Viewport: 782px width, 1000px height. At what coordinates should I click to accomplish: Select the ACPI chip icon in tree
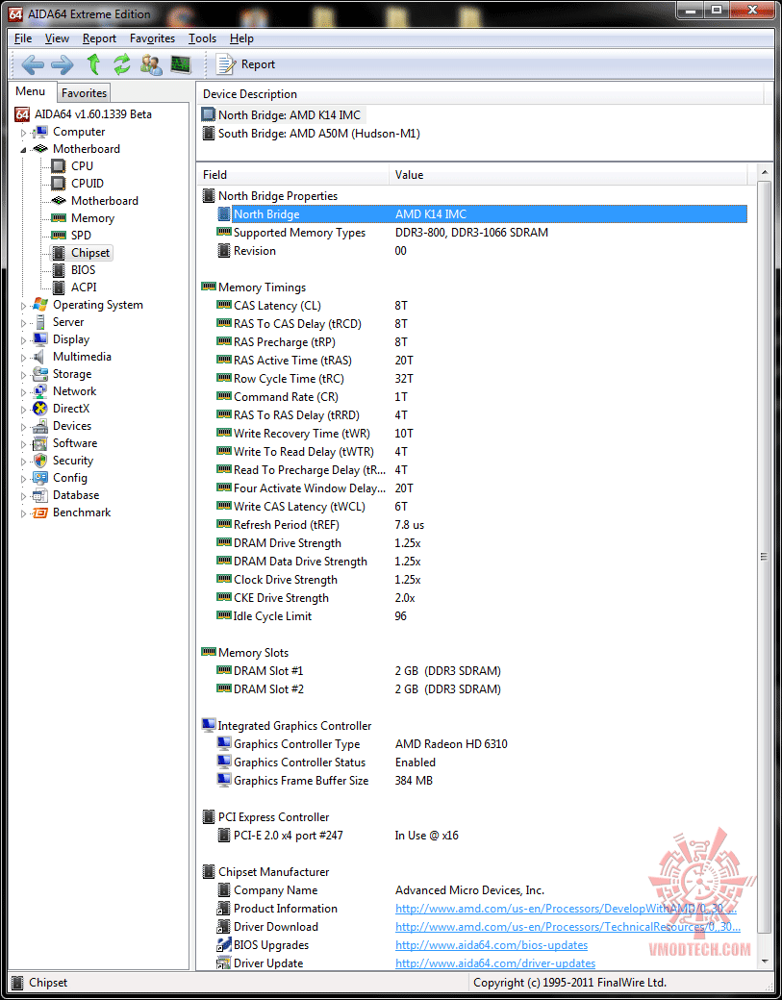coord(59,287)
